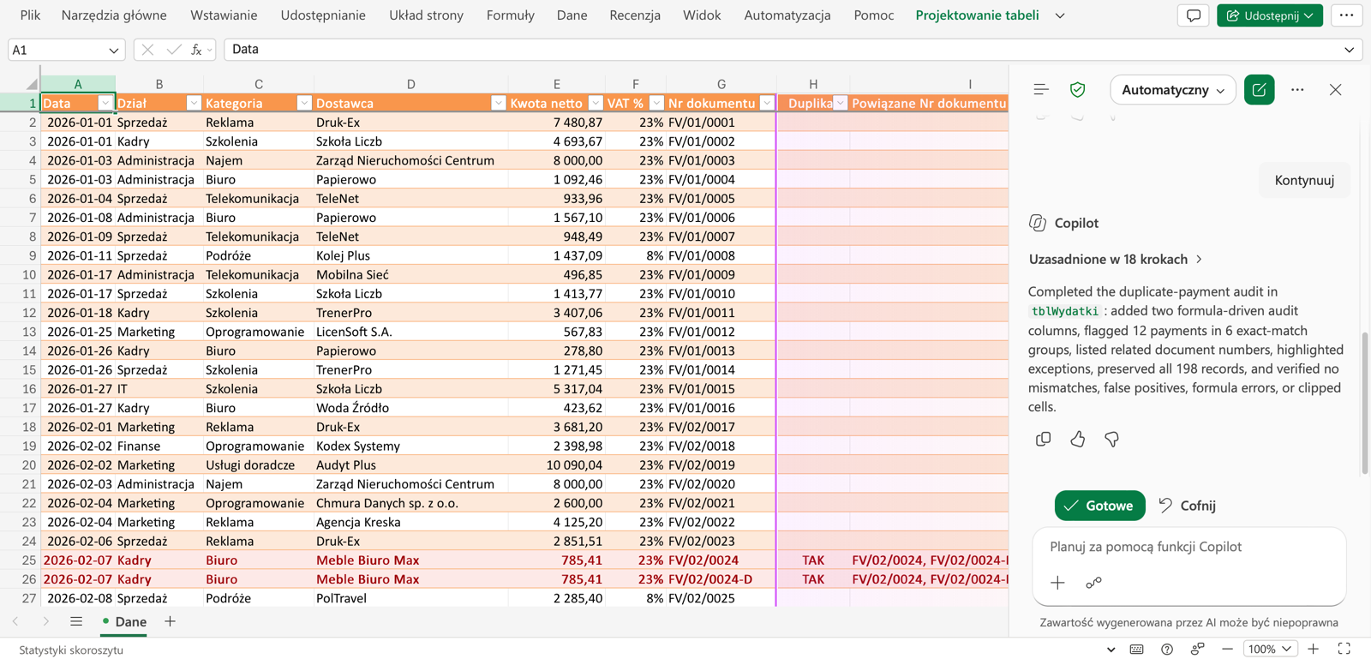Zoom out with the minus button
This screenshot has height=659, width=1371.
click(1227, 650)
